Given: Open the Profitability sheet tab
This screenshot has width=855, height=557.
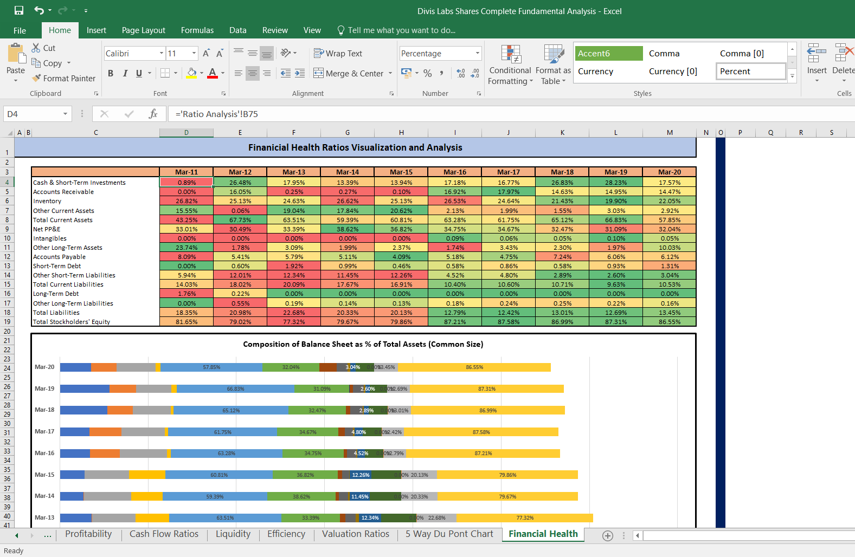Looking at the screenshot, I should coord(88,534).
